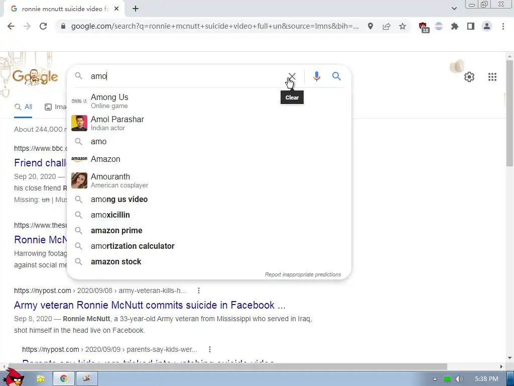Choose 'amortization calculator' suggestion
514x386 pixels.
pyautogui.click(x=209, y=246)
